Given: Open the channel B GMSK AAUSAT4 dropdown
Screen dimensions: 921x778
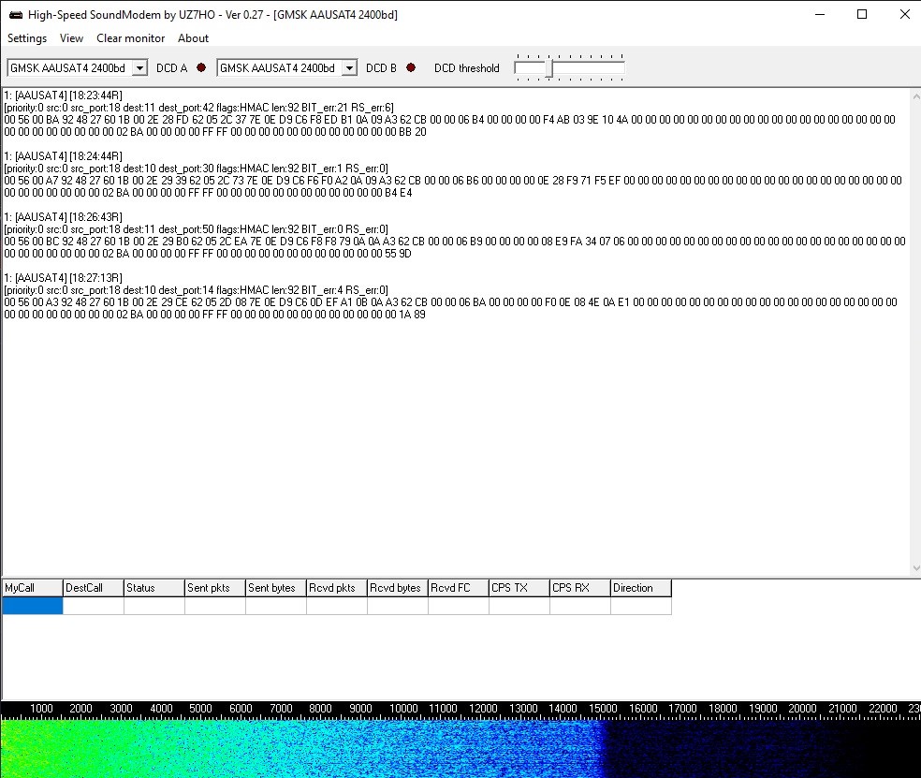Looking at the screenshot, I should (347, 67).
